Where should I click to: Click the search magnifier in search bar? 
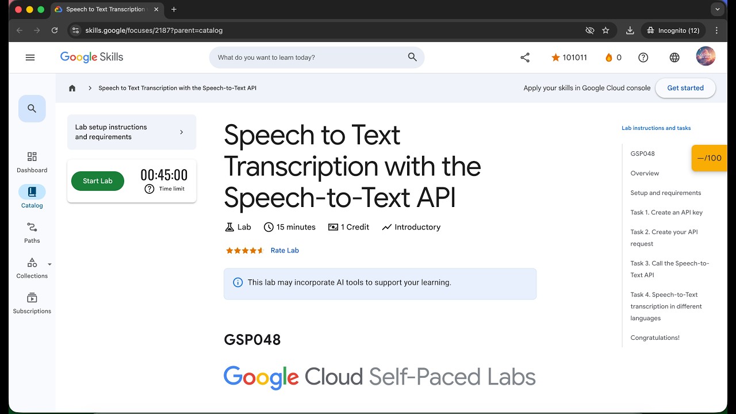pyautogui.click(x=412, y=57)
